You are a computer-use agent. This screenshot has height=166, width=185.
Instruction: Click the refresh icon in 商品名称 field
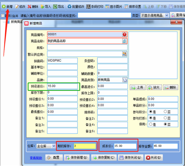(x=124, y=41)
